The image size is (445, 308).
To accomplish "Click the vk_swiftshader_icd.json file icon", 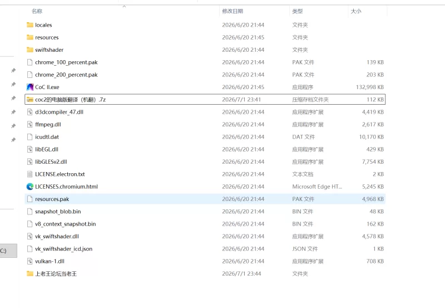I will coord(30,249).
